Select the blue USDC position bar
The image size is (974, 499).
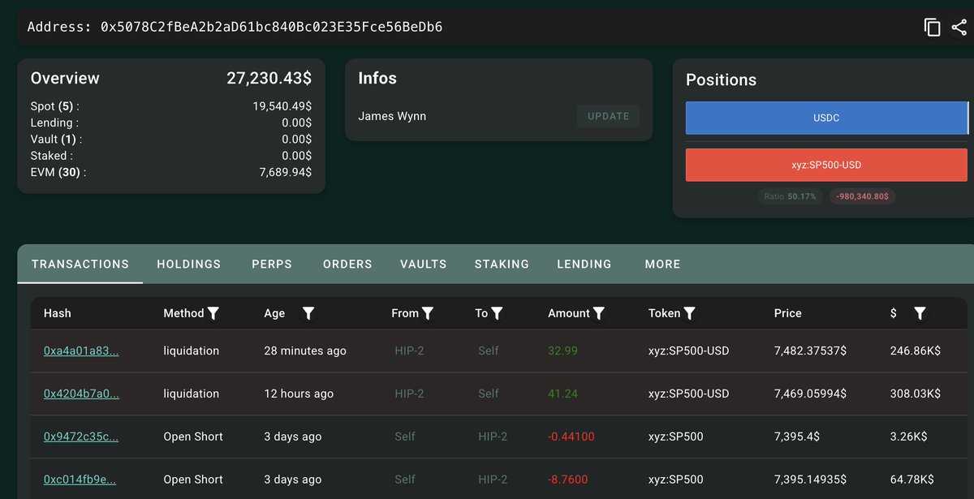pyautogui.click(x=826, y=118)
